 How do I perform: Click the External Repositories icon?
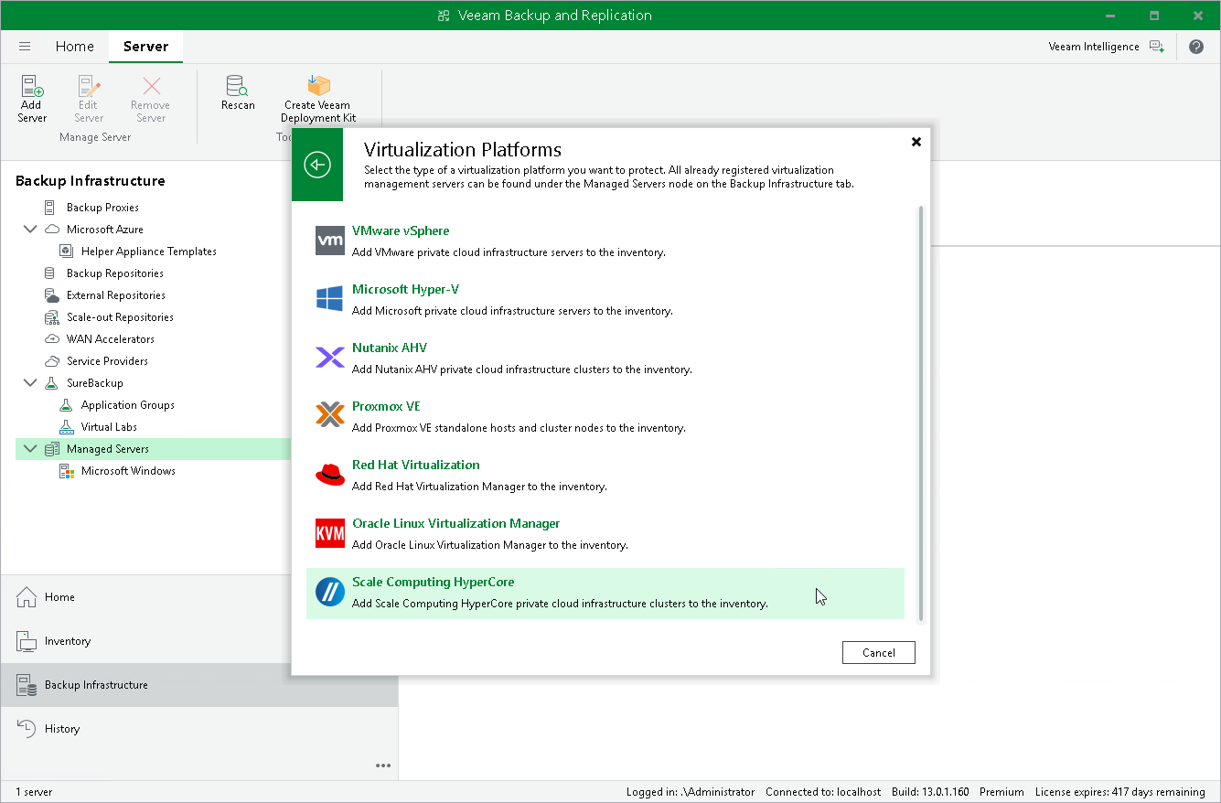pos(51,295)
